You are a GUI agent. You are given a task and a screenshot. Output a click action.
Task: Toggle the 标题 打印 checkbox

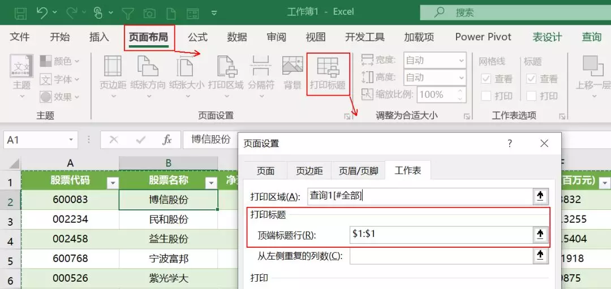coord(531,96)
